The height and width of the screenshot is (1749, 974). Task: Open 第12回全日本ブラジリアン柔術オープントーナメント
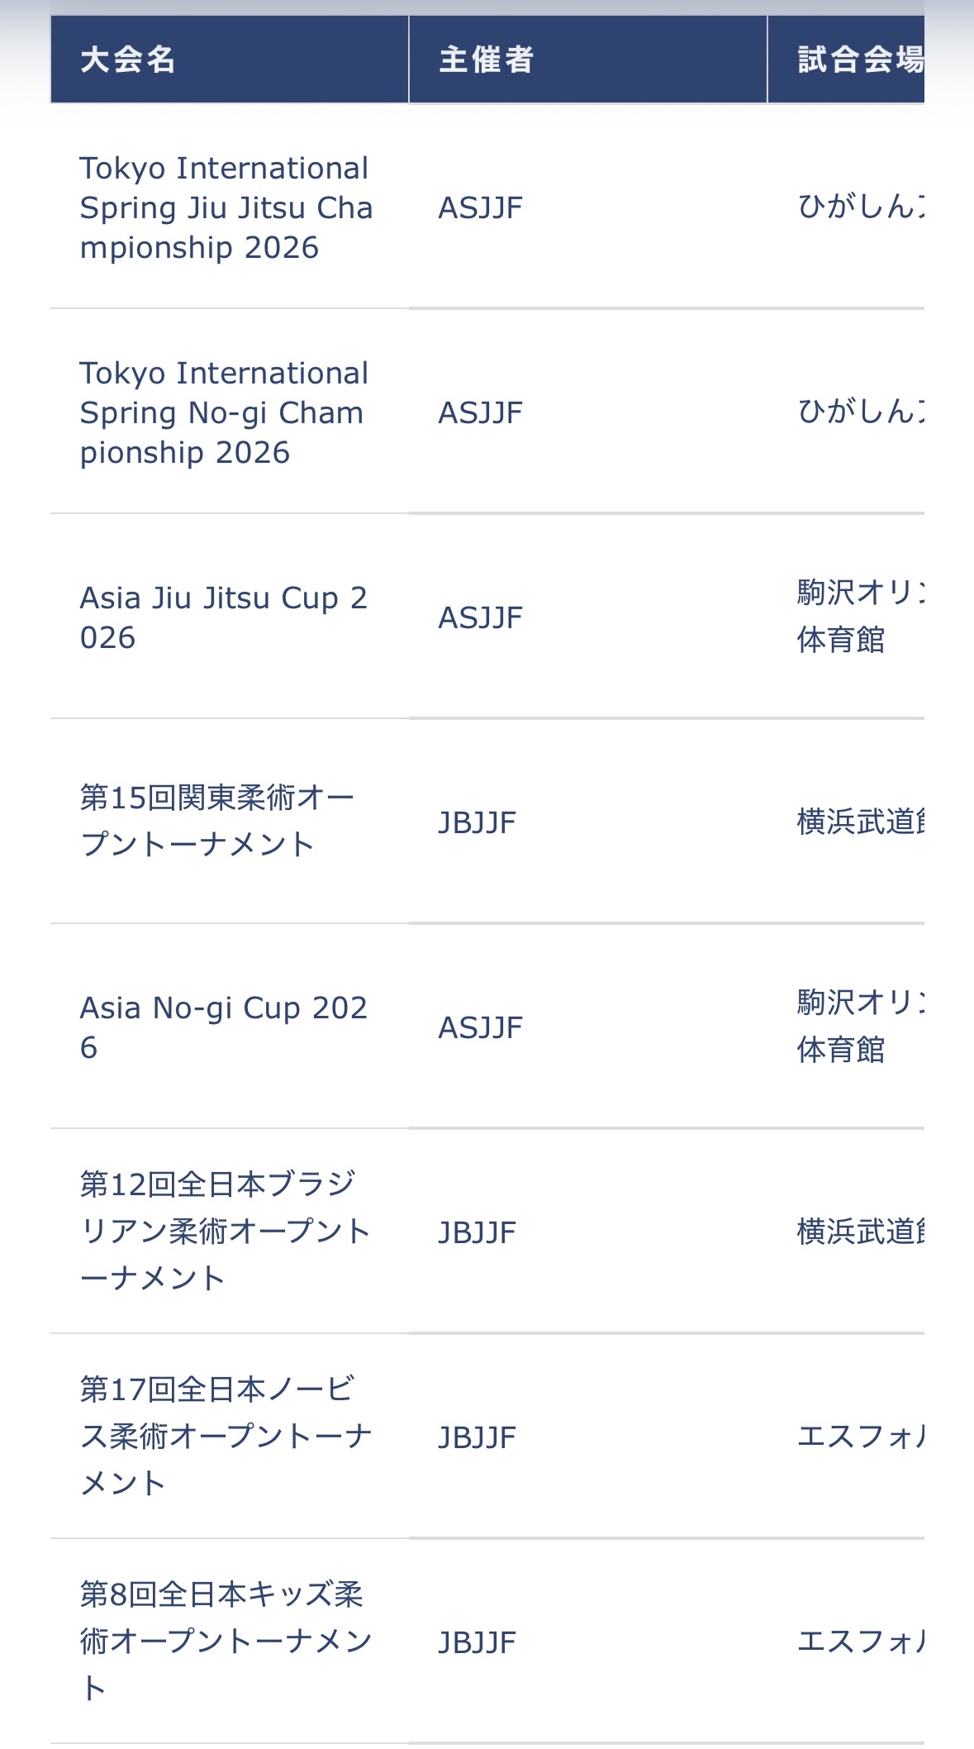[x=225, y=1231]
